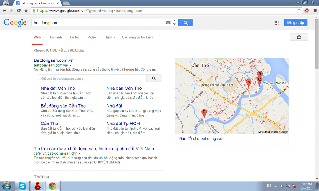Screen dimensions: 319x191
Task: Click the network tray icon
Action: pyautogui.click(x=288, y=186)
